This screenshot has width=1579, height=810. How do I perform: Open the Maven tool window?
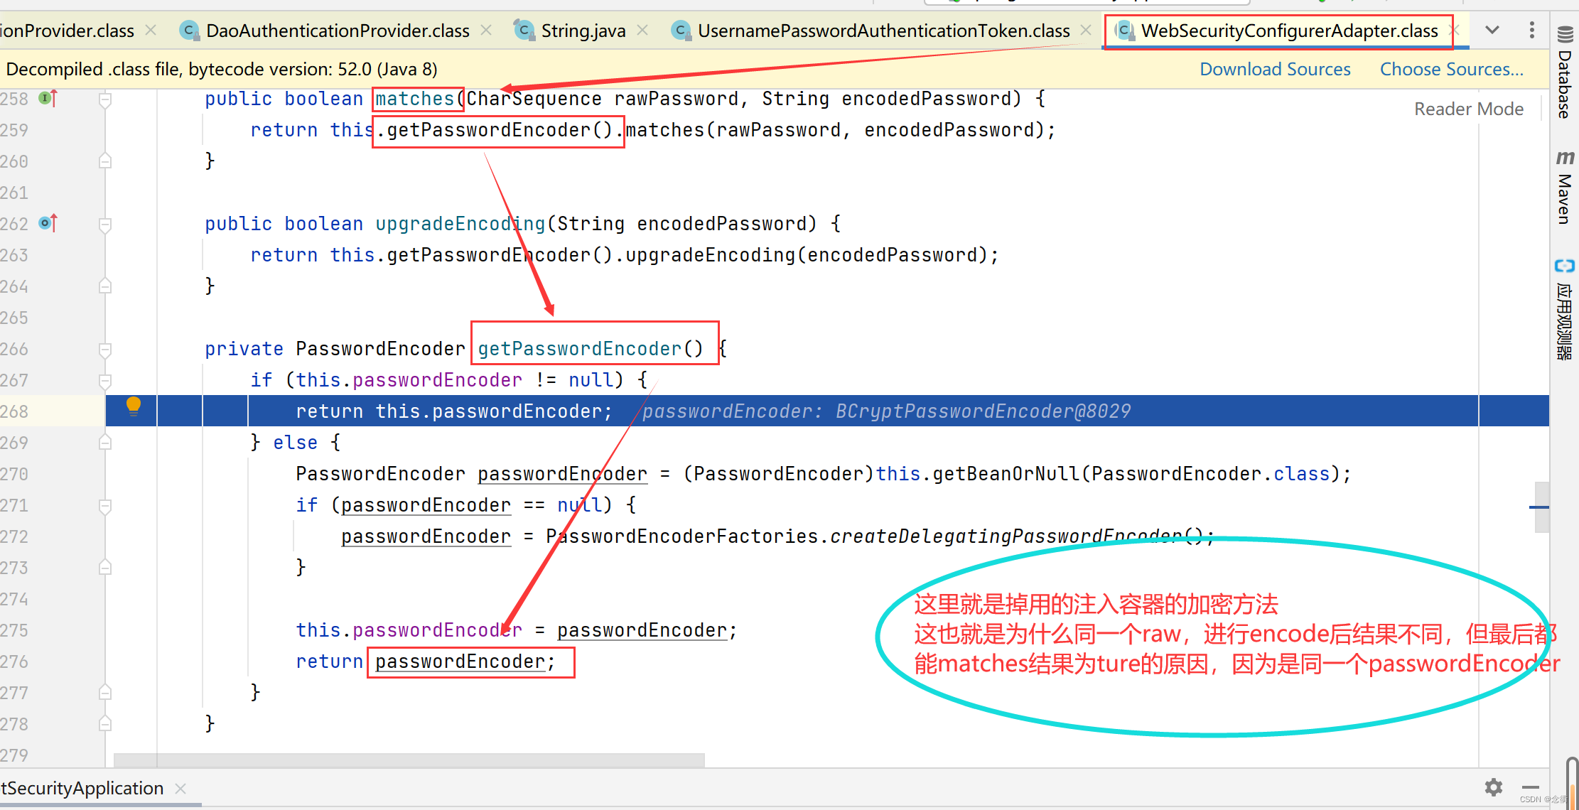[1564, 188]
